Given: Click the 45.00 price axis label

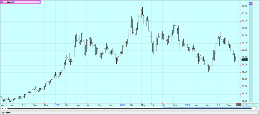Looking at the screenshot, I should [245, 72].
